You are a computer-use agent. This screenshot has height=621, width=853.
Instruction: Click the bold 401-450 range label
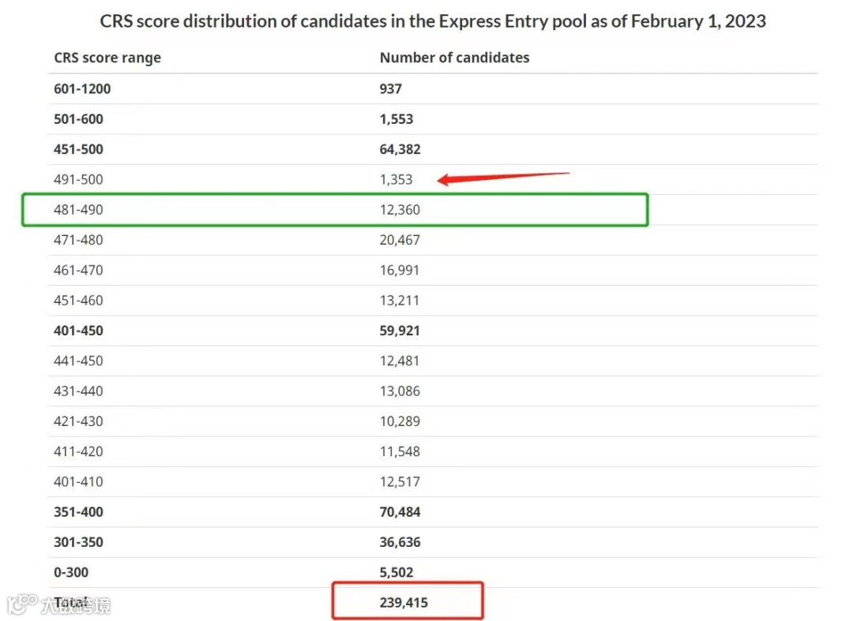(x=78, y=331)
